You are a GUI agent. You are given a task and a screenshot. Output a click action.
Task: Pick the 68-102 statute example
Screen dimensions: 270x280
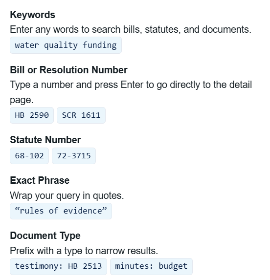pos(29,156)
